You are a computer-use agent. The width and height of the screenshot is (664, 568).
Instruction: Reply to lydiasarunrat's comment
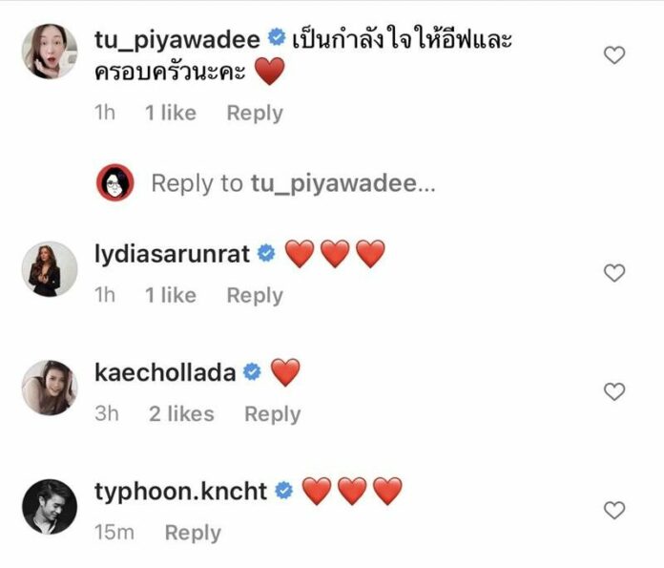[255, 295]
